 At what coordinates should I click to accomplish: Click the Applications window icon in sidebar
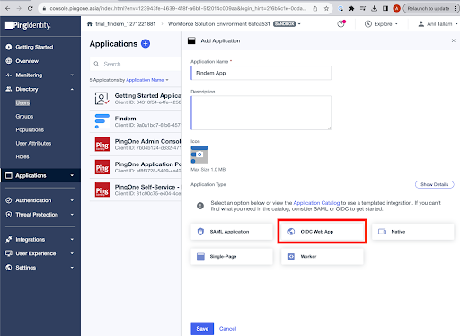pos(9,175)
